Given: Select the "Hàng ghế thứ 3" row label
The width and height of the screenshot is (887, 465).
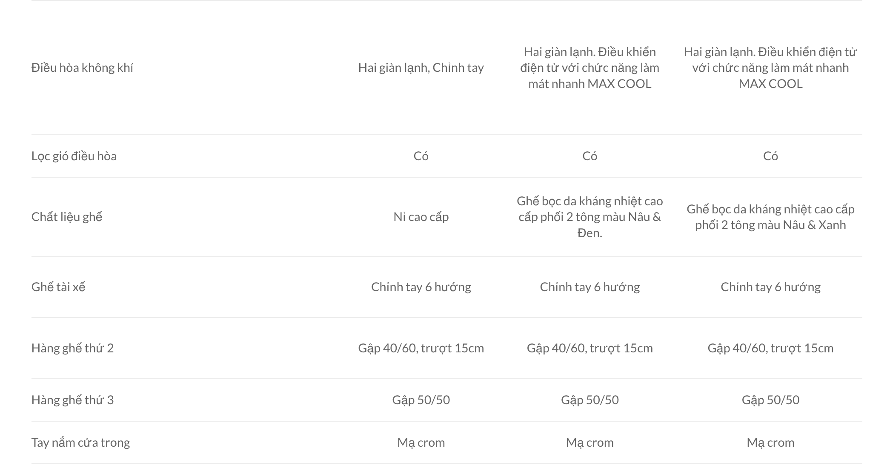Looking at the screenshot, I should pos(72,400).
